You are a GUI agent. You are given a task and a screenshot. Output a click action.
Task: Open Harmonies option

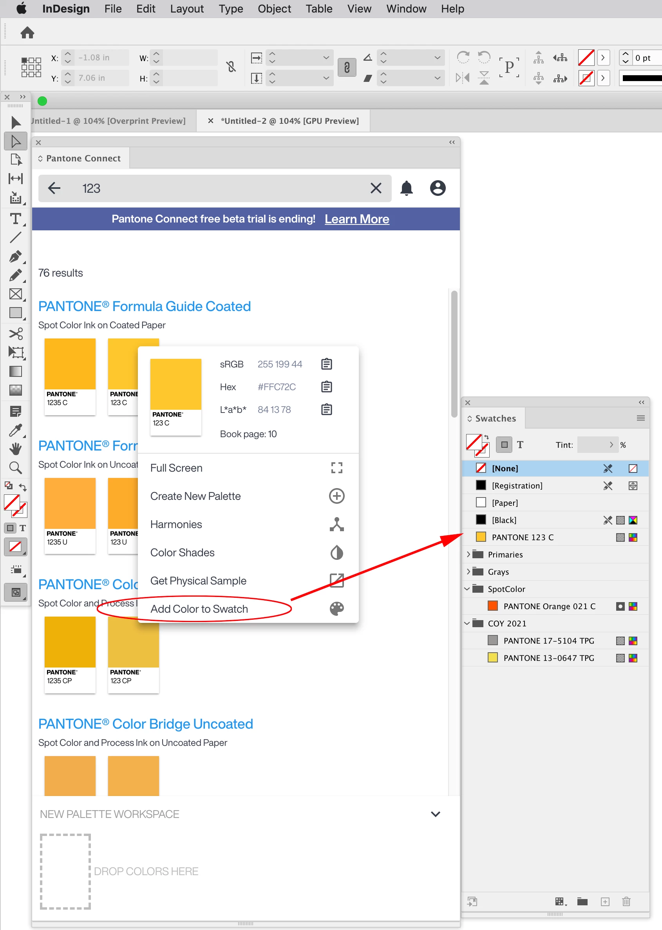pyautogui.click(x=248, y=524)
